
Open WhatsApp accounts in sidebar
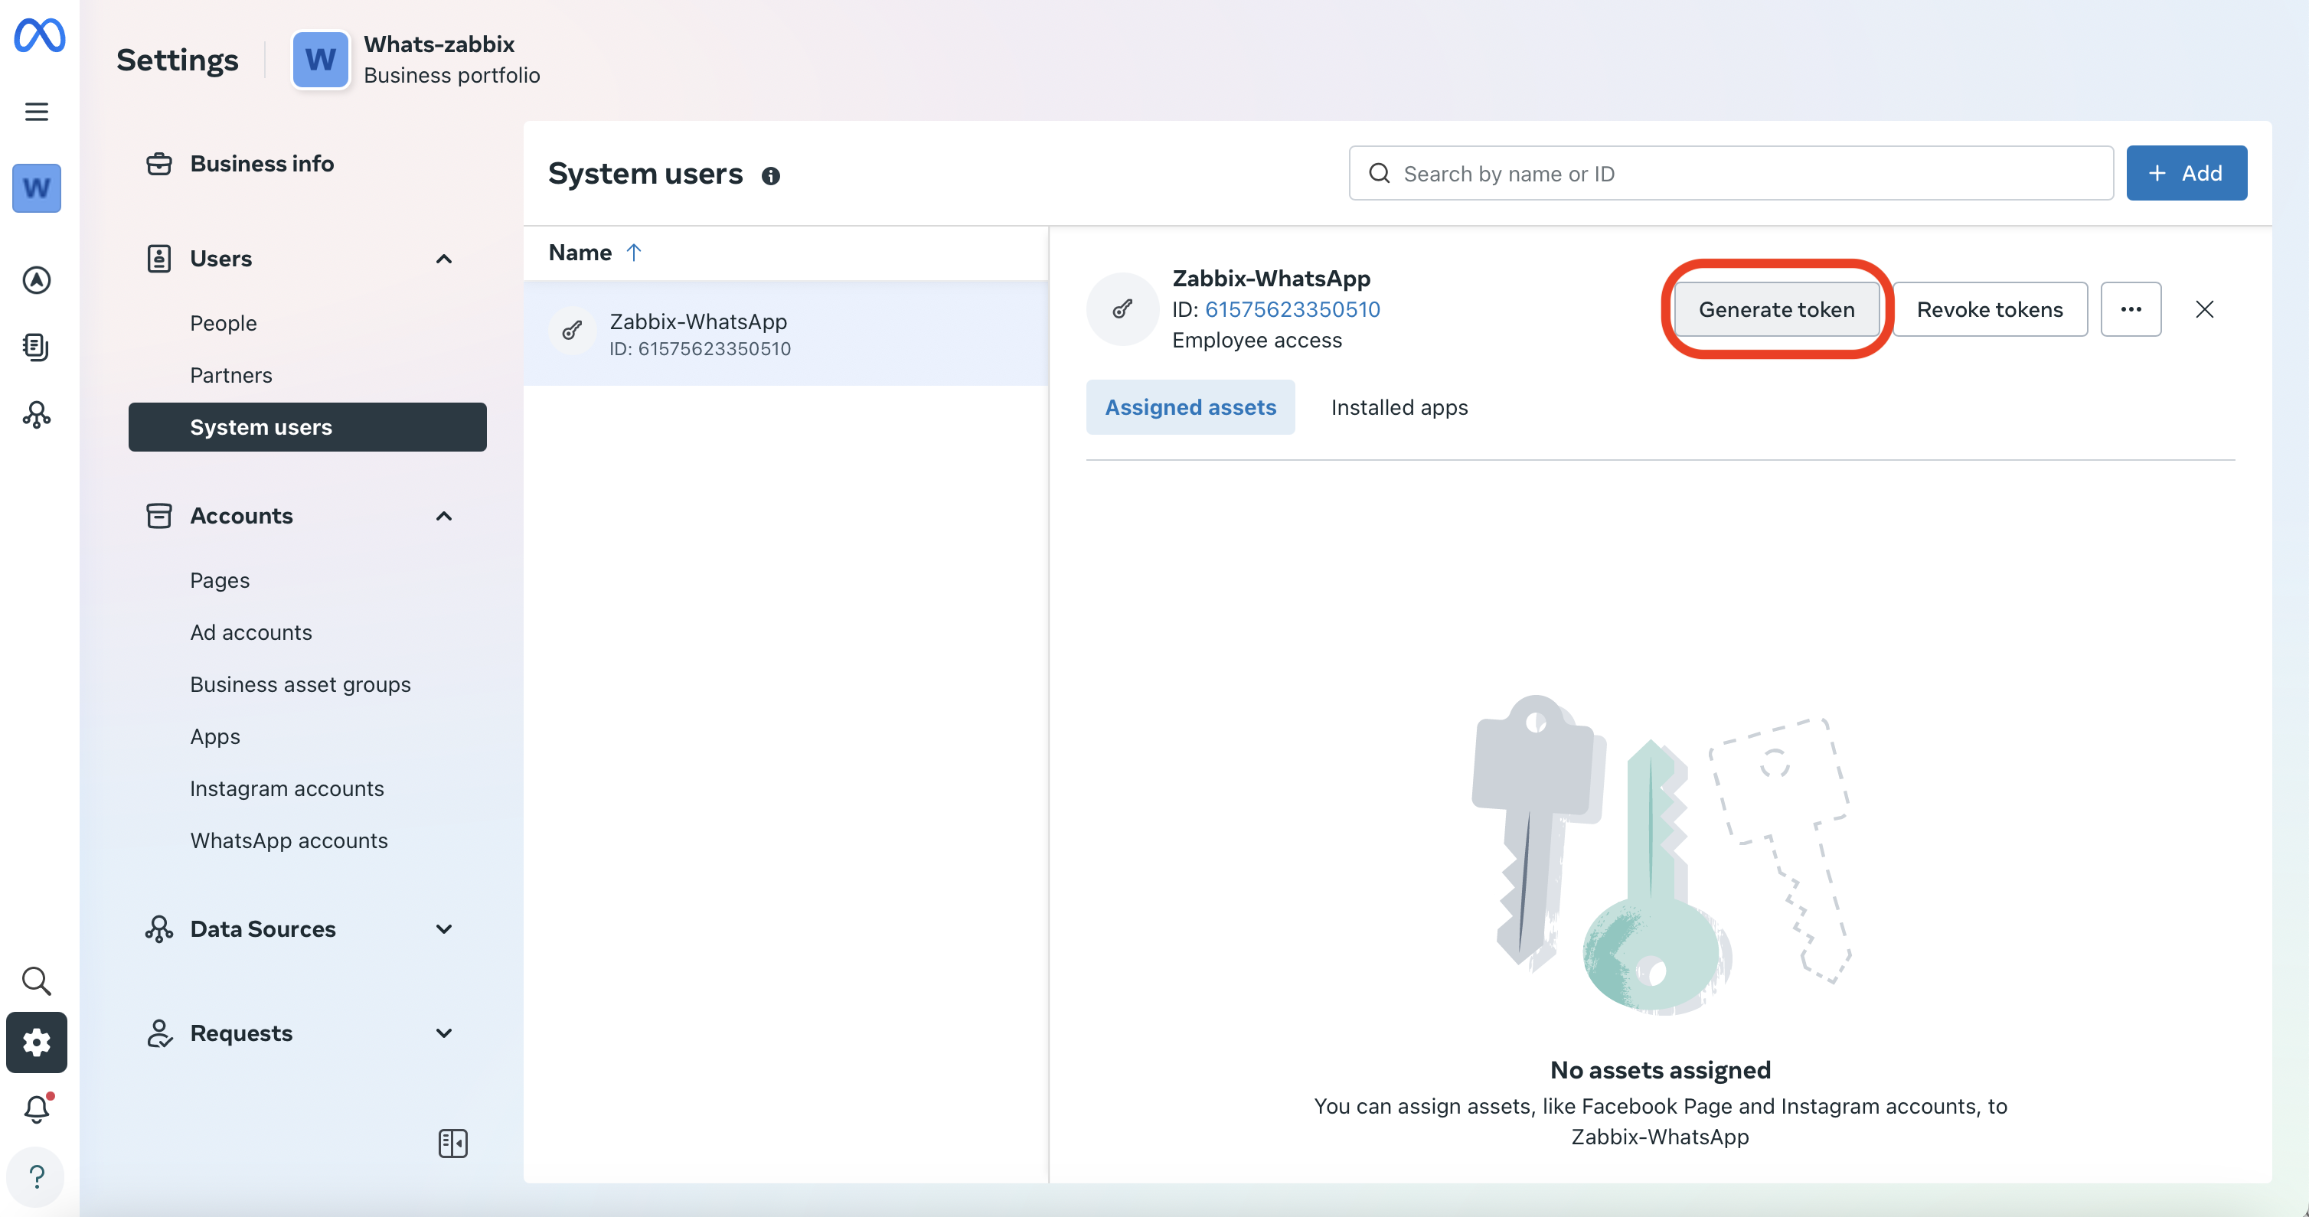[x=289, y=840]
